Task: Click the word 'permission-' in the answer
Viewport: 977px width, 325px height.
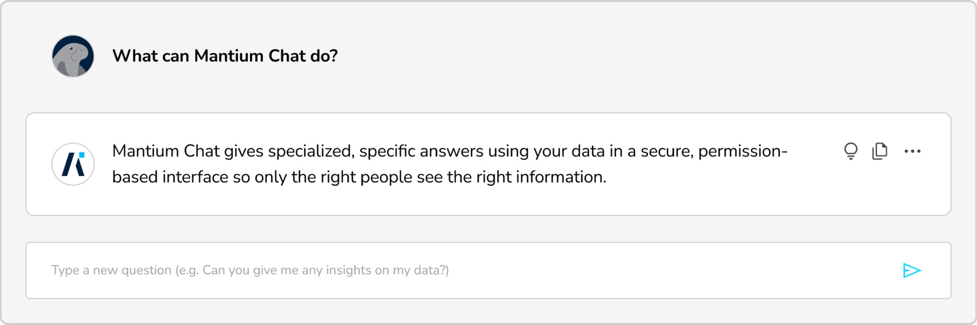Action: 743,151
